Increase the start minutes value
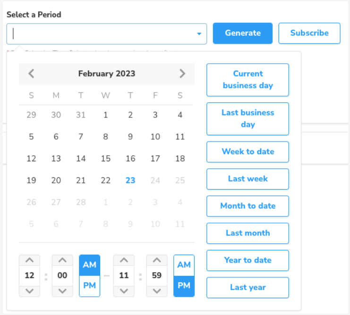The image size is (350, 315). [x=62, y=261]
